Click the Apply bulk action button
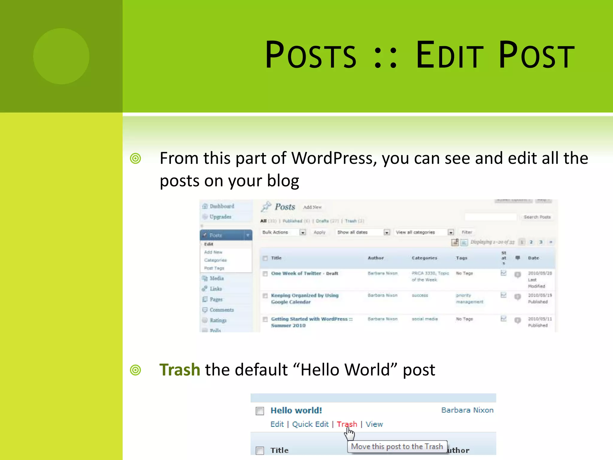Image resolution: width=613 pixels, height=460 pixels. coord(319,232)
